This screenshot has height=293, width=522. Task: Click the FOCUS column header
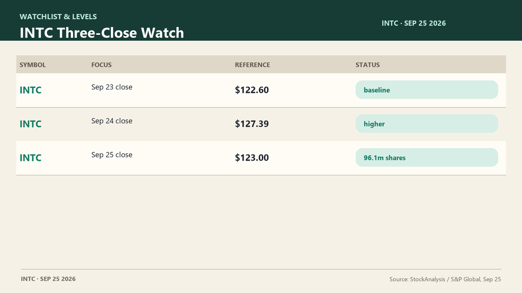[101, 65]
